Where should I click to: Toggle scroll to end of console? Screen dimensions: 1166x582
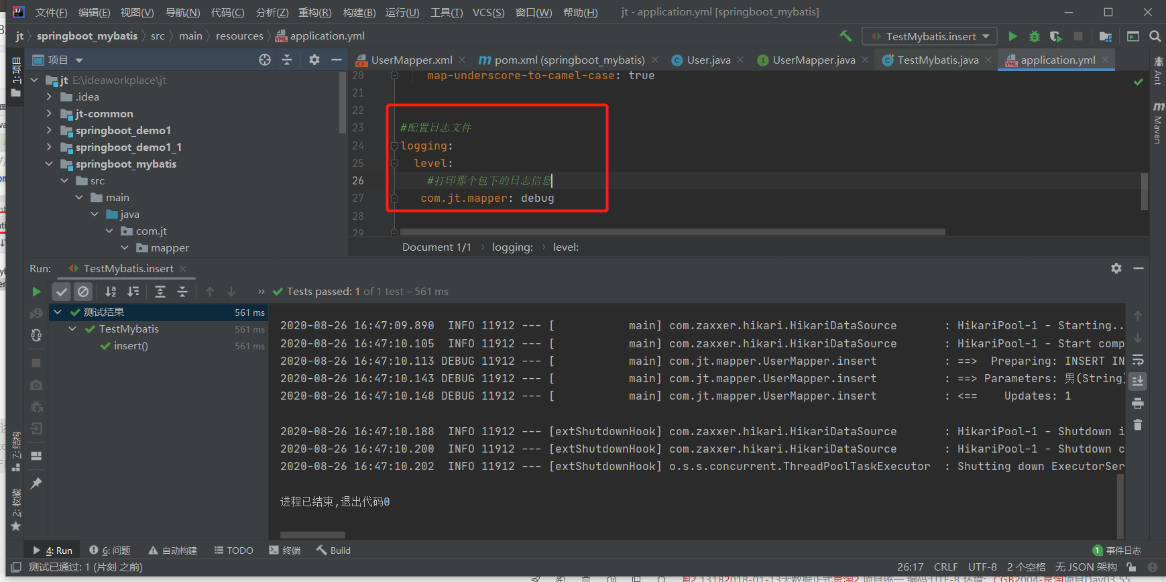click(1138, 382)
